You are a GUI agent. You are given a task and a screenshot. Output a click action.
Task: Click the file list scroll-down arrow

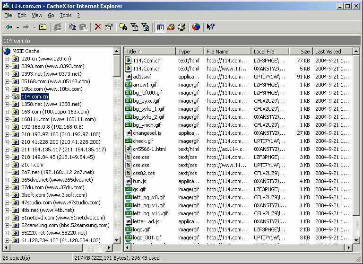point(357,240)
